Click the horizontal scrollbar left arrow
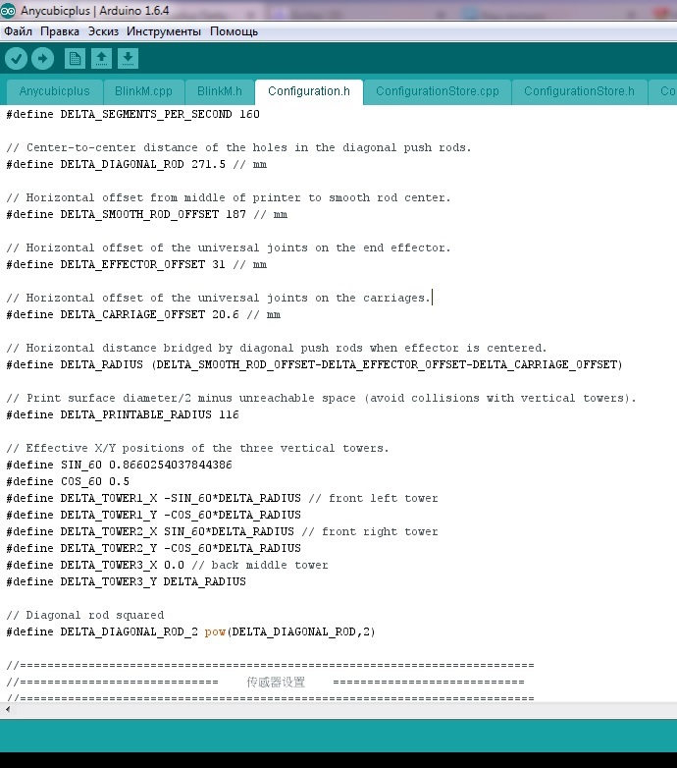Viewport: 677px width, 768px height. click(x=7, y=709)
